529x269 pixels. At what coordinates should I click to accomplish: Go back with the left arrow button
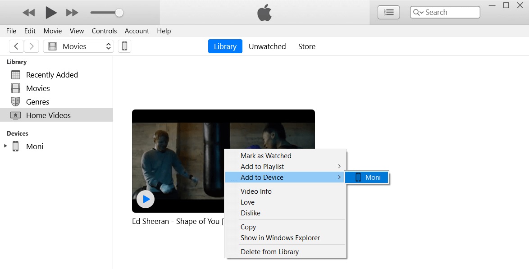[x=17, y=46]
